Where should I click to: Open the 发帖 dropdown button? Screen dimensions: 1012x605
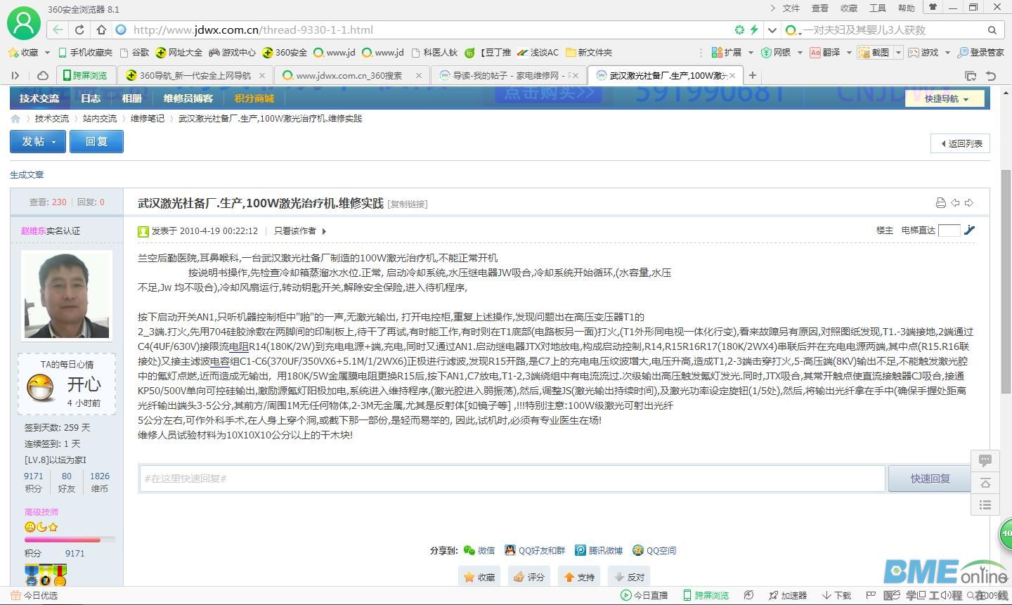pos(38,142)
